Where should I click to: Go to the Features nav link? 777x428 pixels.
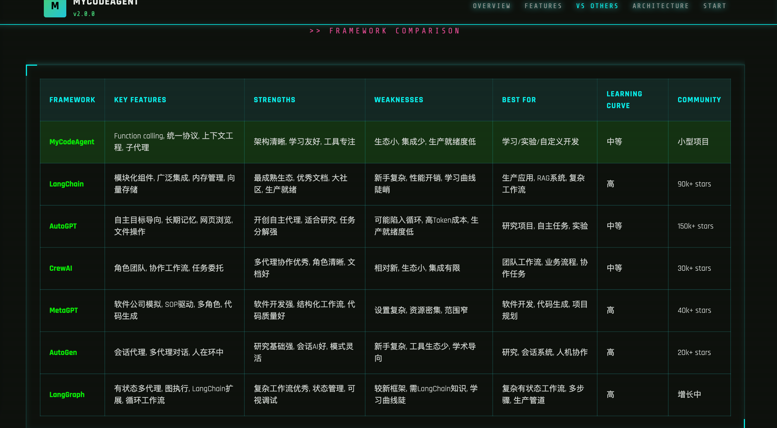543,6
